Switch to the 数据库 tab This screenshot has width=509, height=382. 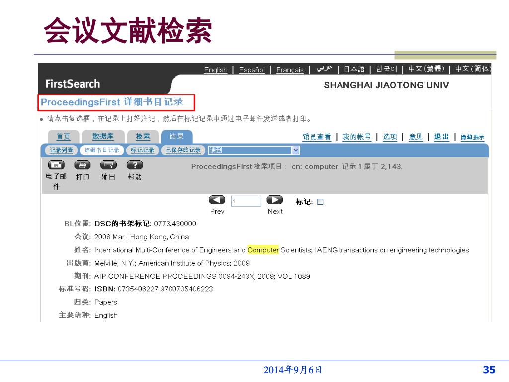[x=103, y=136]
